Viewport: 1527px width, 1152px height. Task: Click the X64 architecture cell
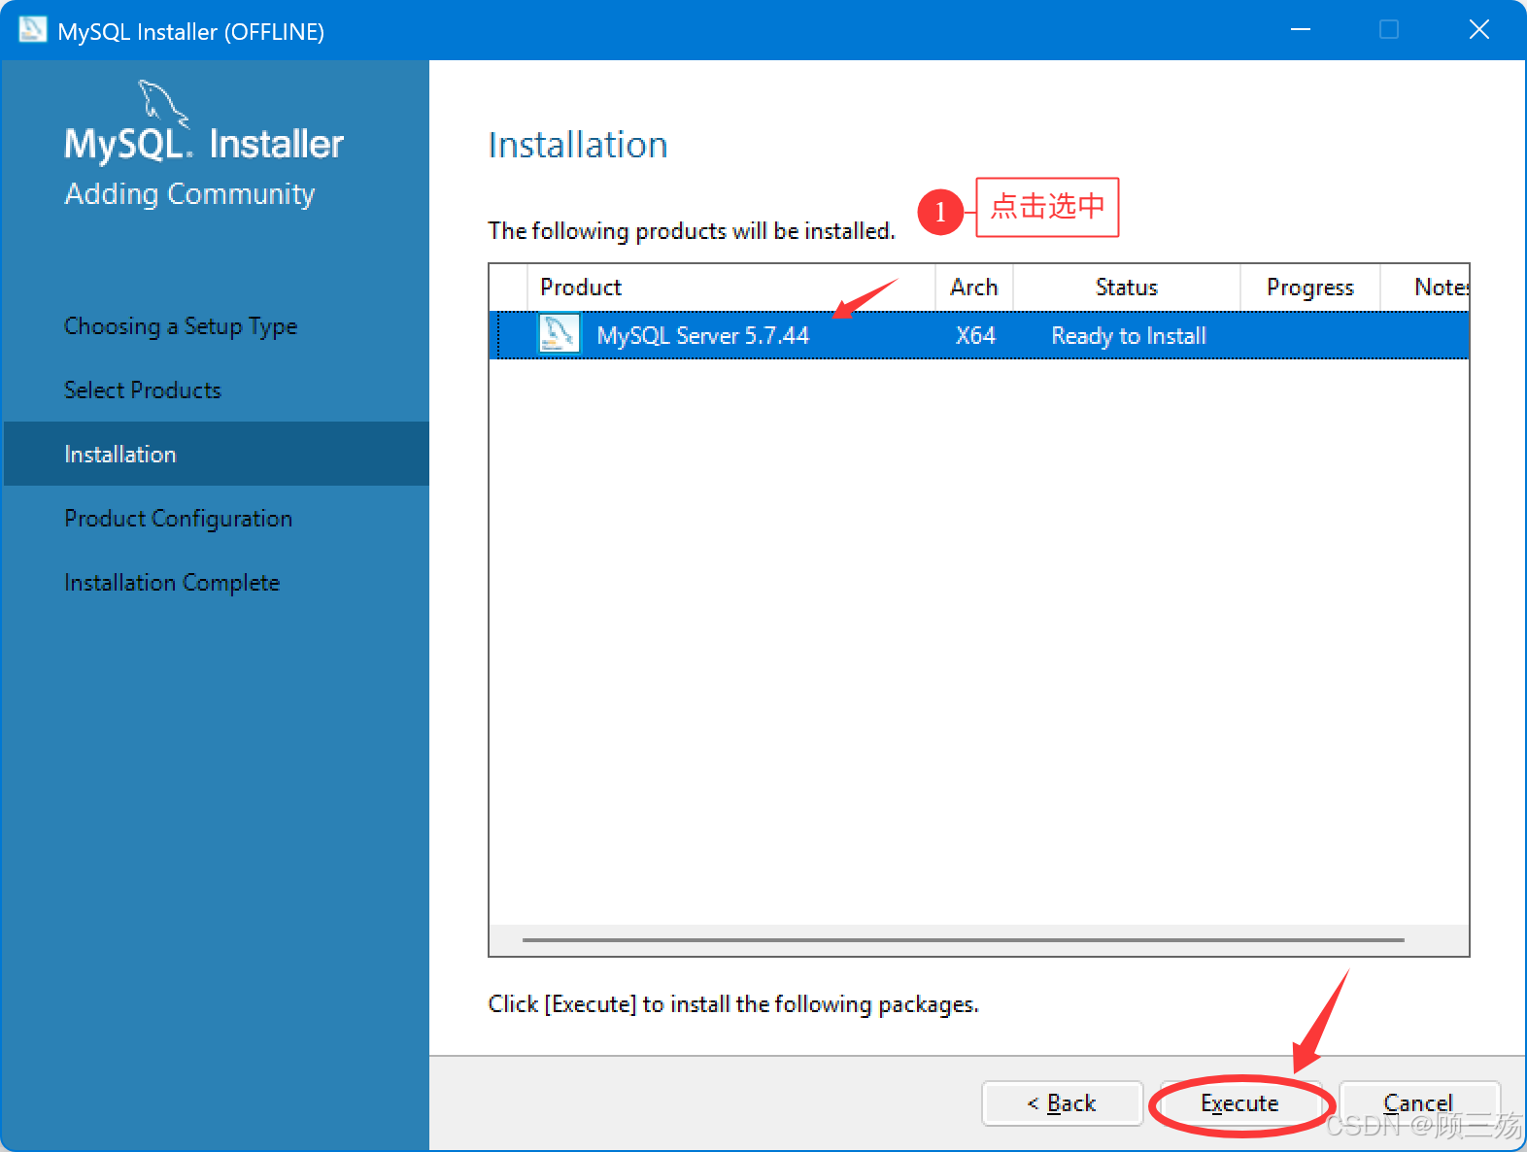point(975,336)
